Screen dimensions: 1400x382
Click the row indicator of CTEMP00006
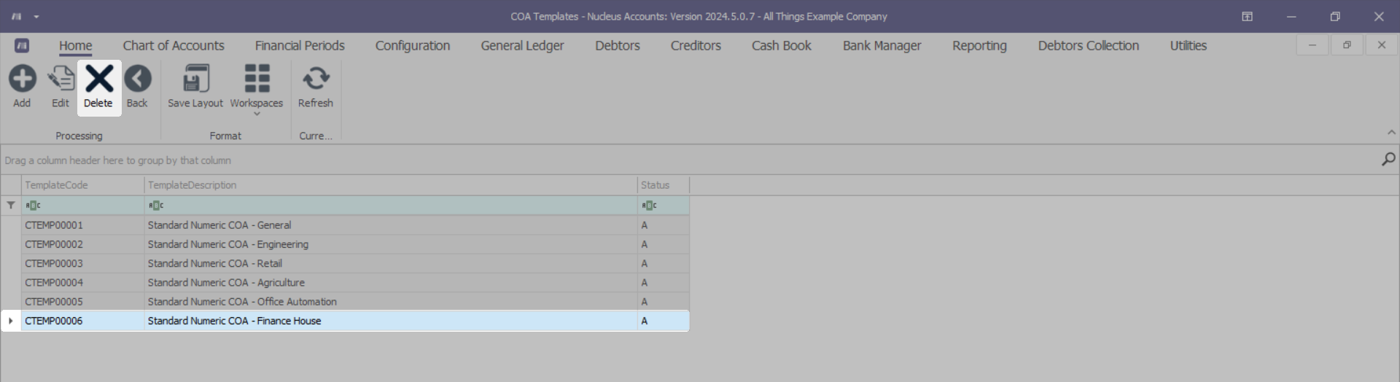[11, 321]
